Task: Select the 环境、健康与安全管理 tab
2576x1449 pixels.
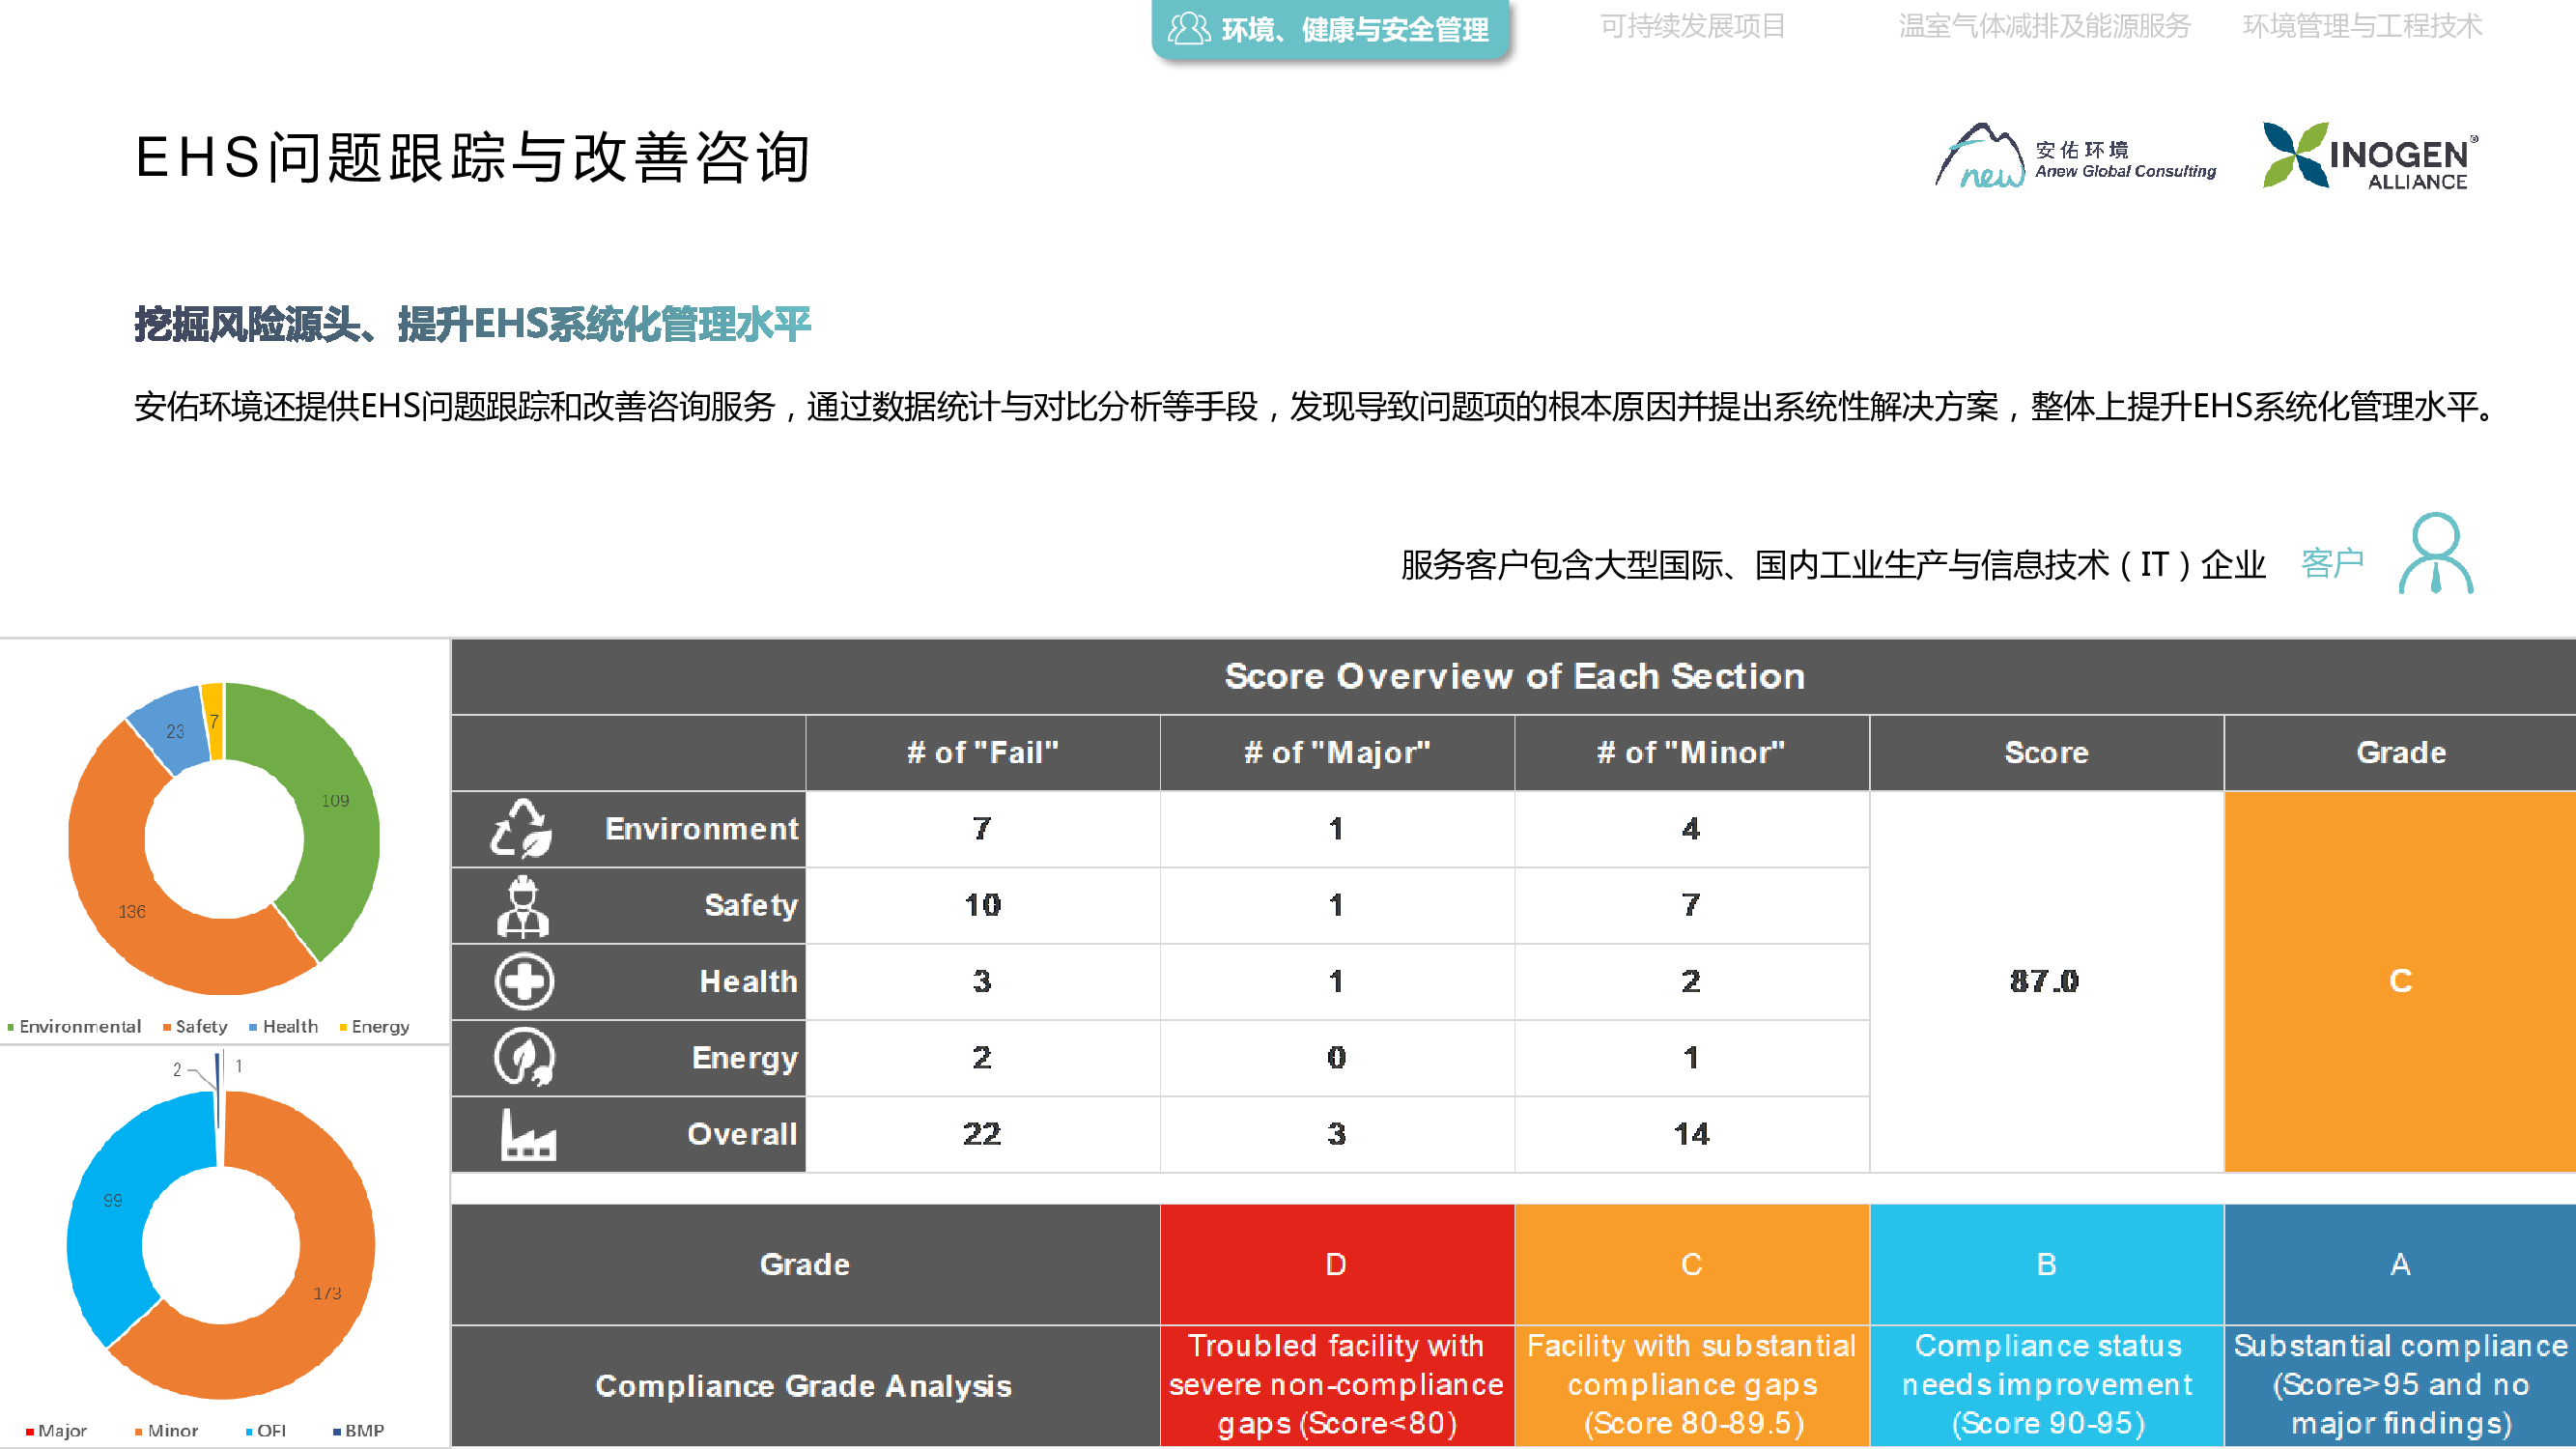Action: [1330, 29]
